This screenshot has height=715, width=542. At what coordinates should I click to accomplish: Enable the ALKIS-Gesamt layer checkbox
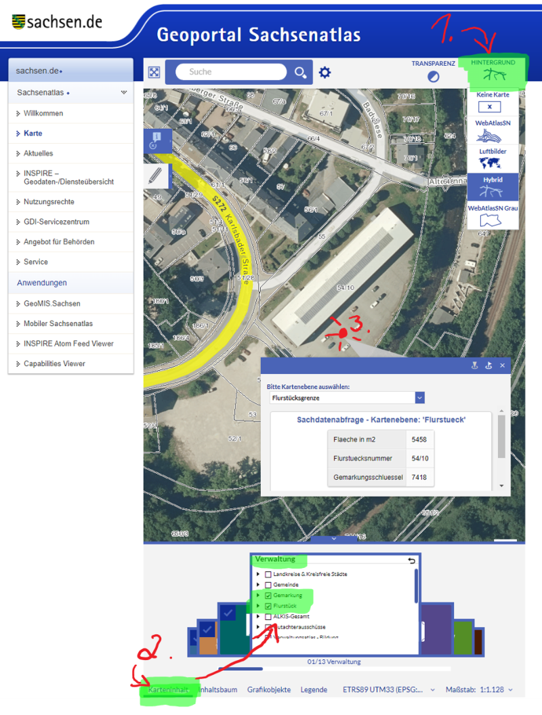(x=268, y=617)
